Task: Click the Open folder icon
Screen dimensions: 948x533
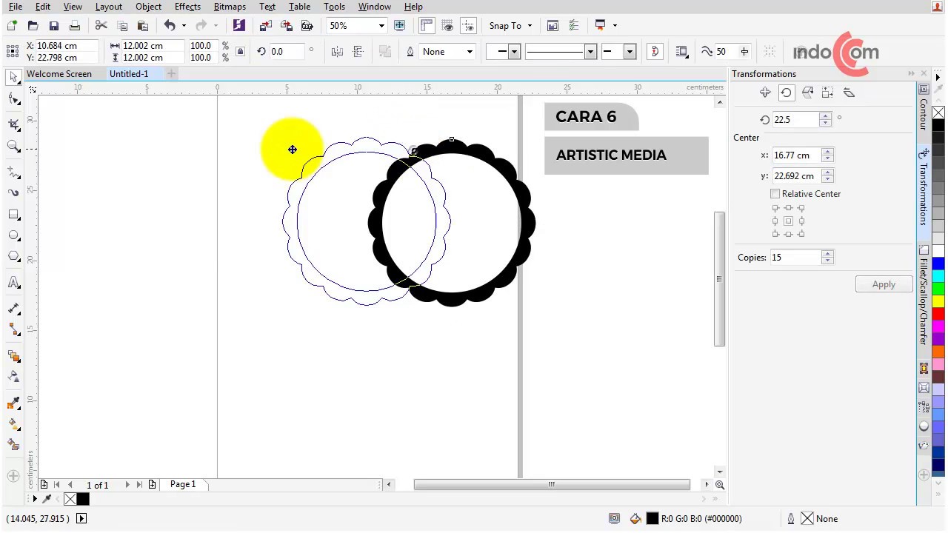Action: click(x=33, y=25)
